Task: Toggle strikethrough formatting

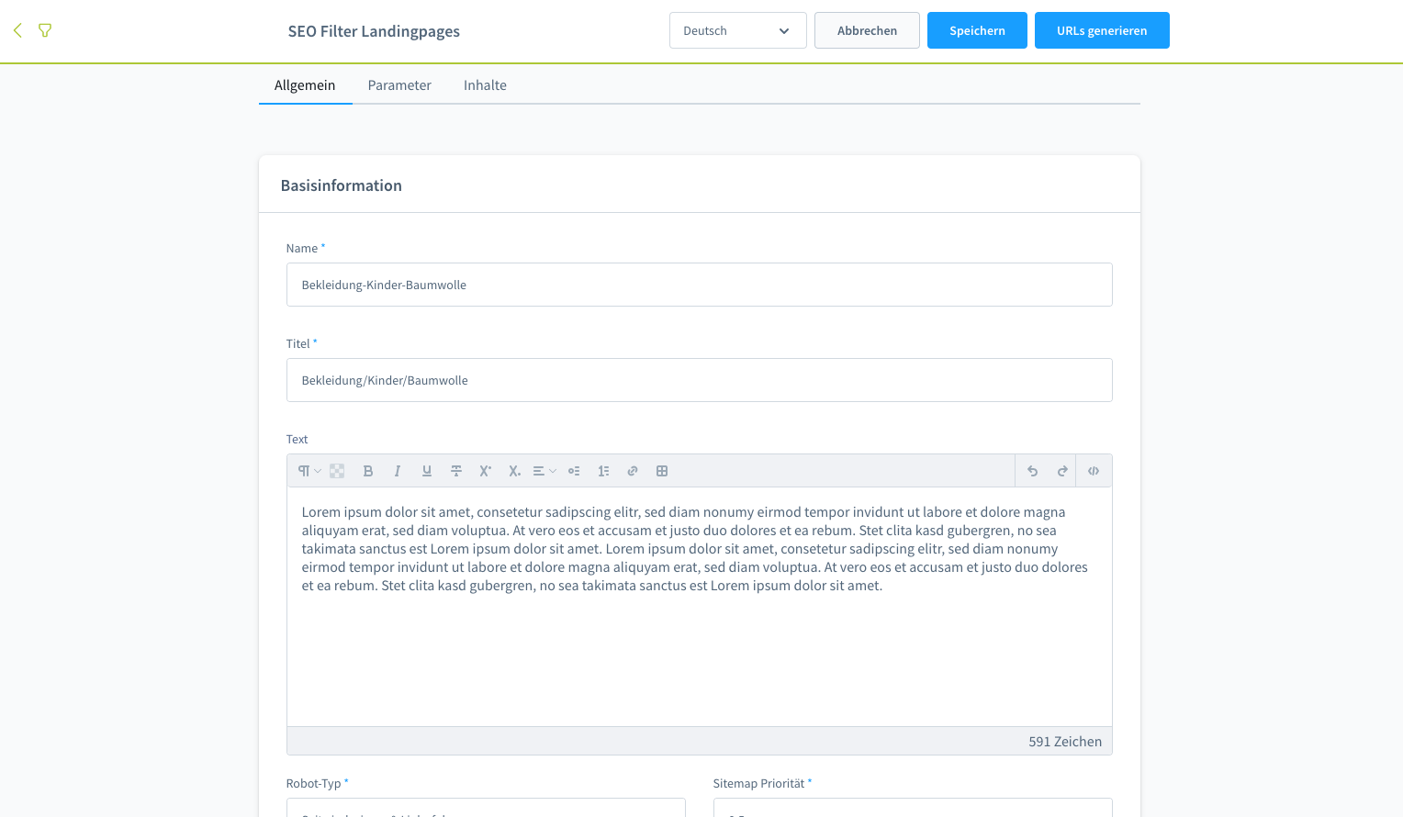Action: pyautogui.click(x=456, y=471)
